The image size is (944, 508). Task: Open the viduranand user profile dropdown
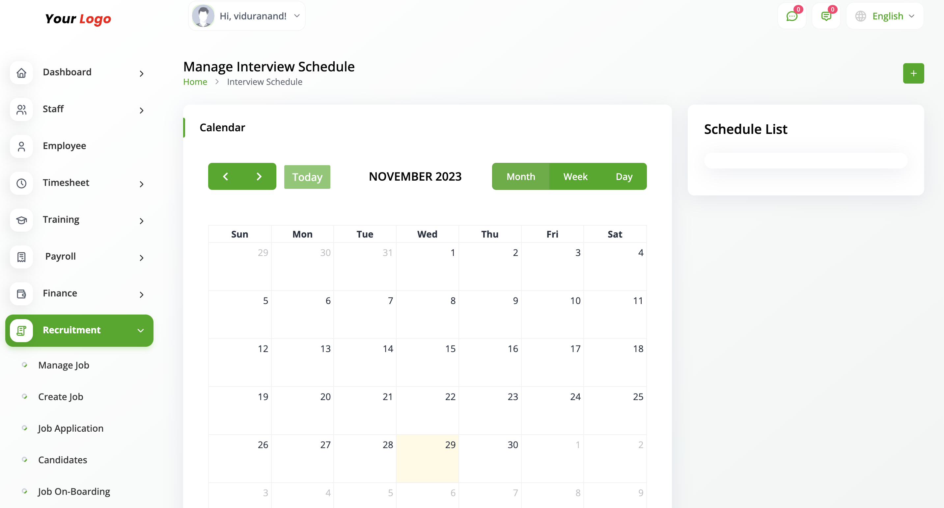coord(247,16)
